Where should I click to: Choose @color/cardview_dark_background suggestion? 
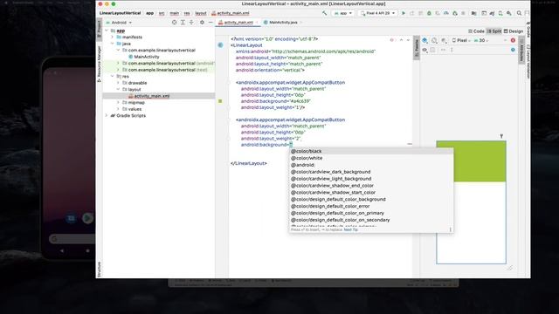coord(370,172)
